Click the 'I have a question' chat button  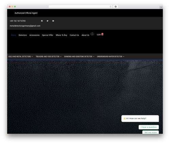[149, 127]
